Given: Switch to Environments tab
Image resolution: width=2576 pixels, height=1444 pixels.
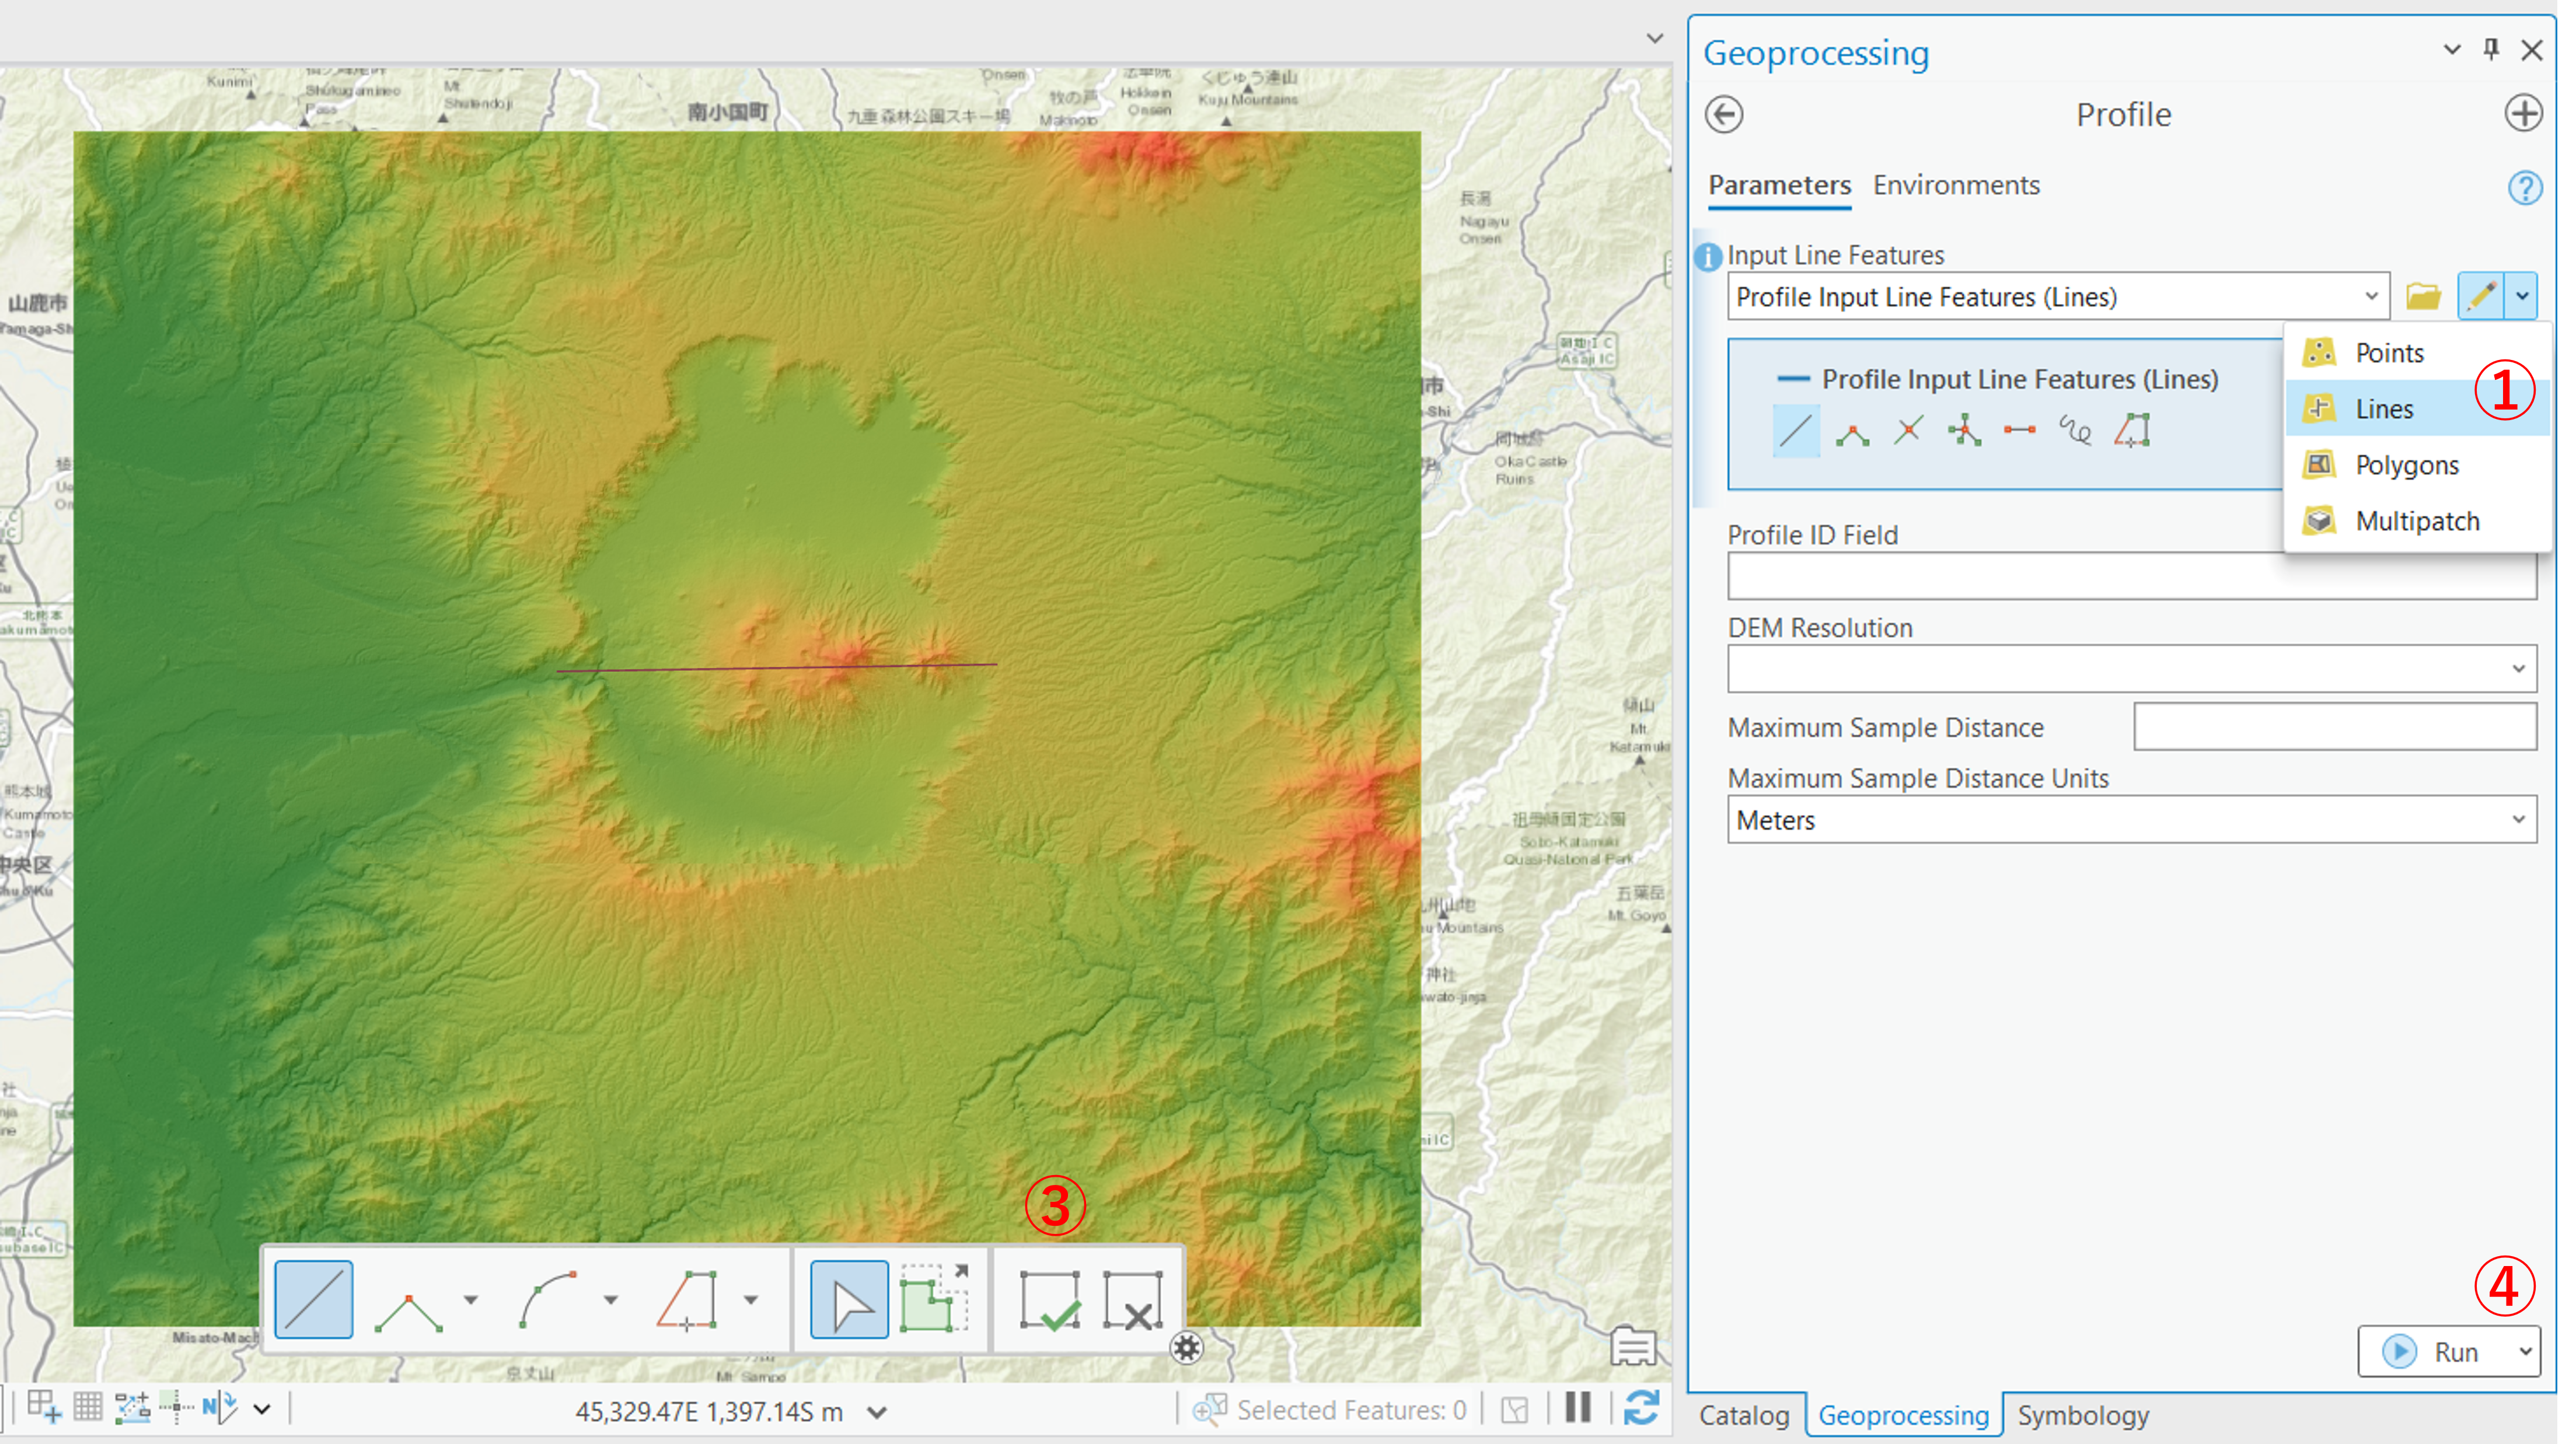Looking at the screenshot, I should coord(1956,185).
